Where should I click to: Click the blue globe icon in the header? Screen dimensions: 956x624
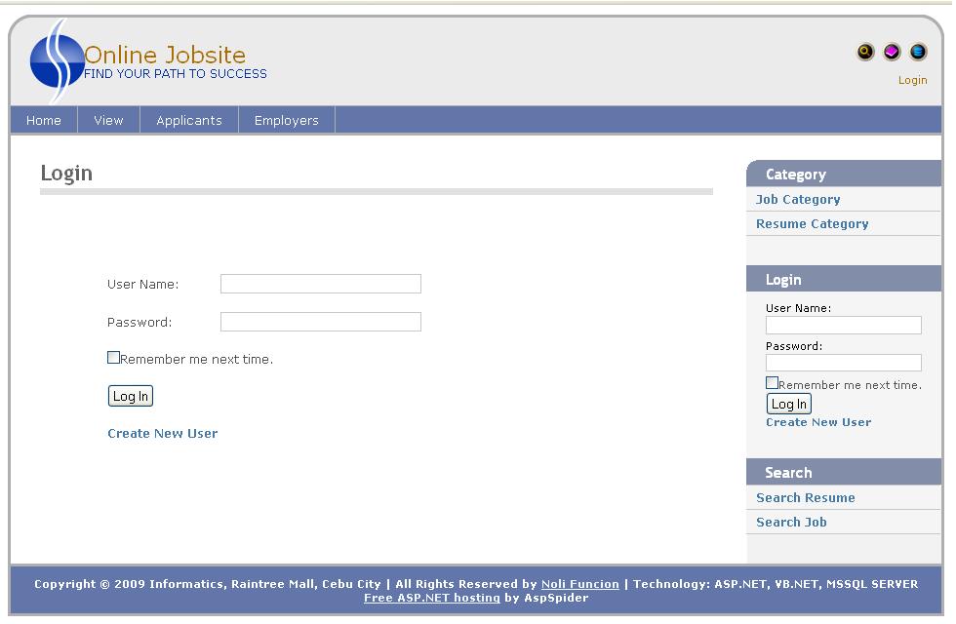pyautogui.click(x=916, y=52)
